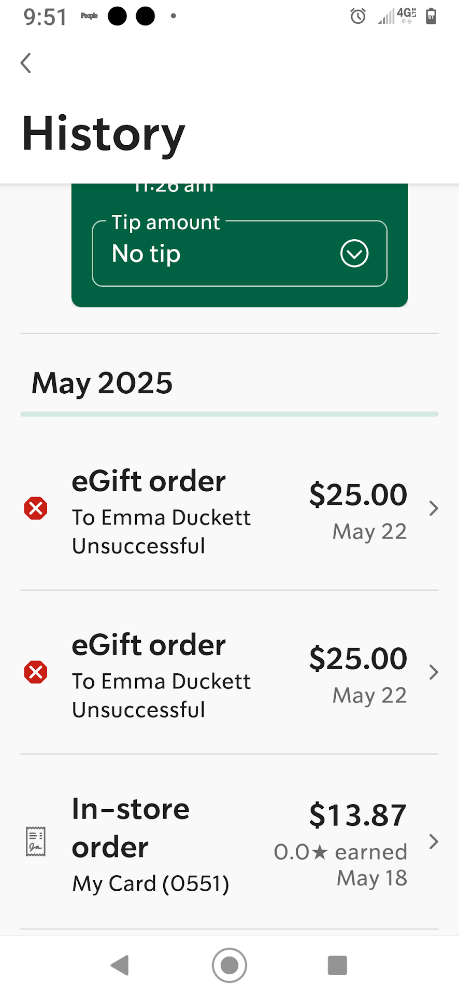
Task: Tap the $13.87 amount on the in-store order
Action: pos(357,815)
